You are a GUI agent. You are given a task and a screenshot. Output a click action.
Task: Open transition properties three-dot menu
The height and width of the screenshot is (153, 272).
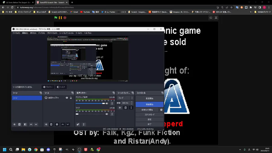point(131,108)
